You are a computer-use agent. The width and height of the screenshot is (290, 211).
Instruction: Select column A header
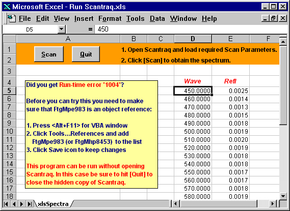(x=68, y=39)
